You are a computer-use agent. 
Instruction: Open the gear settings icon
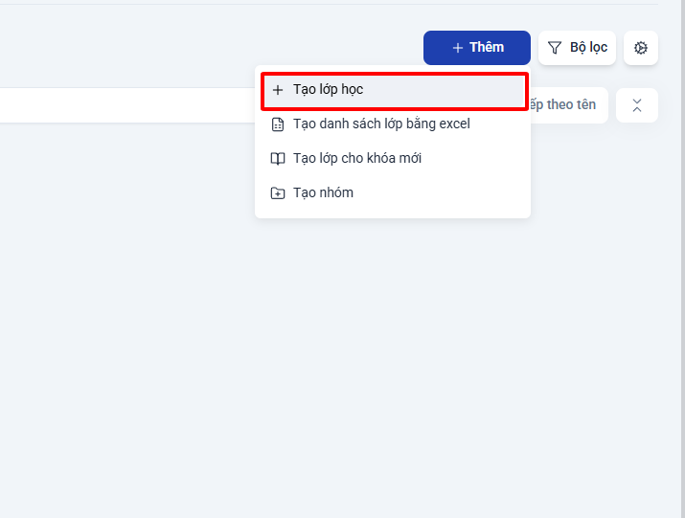tap(640, 48)
